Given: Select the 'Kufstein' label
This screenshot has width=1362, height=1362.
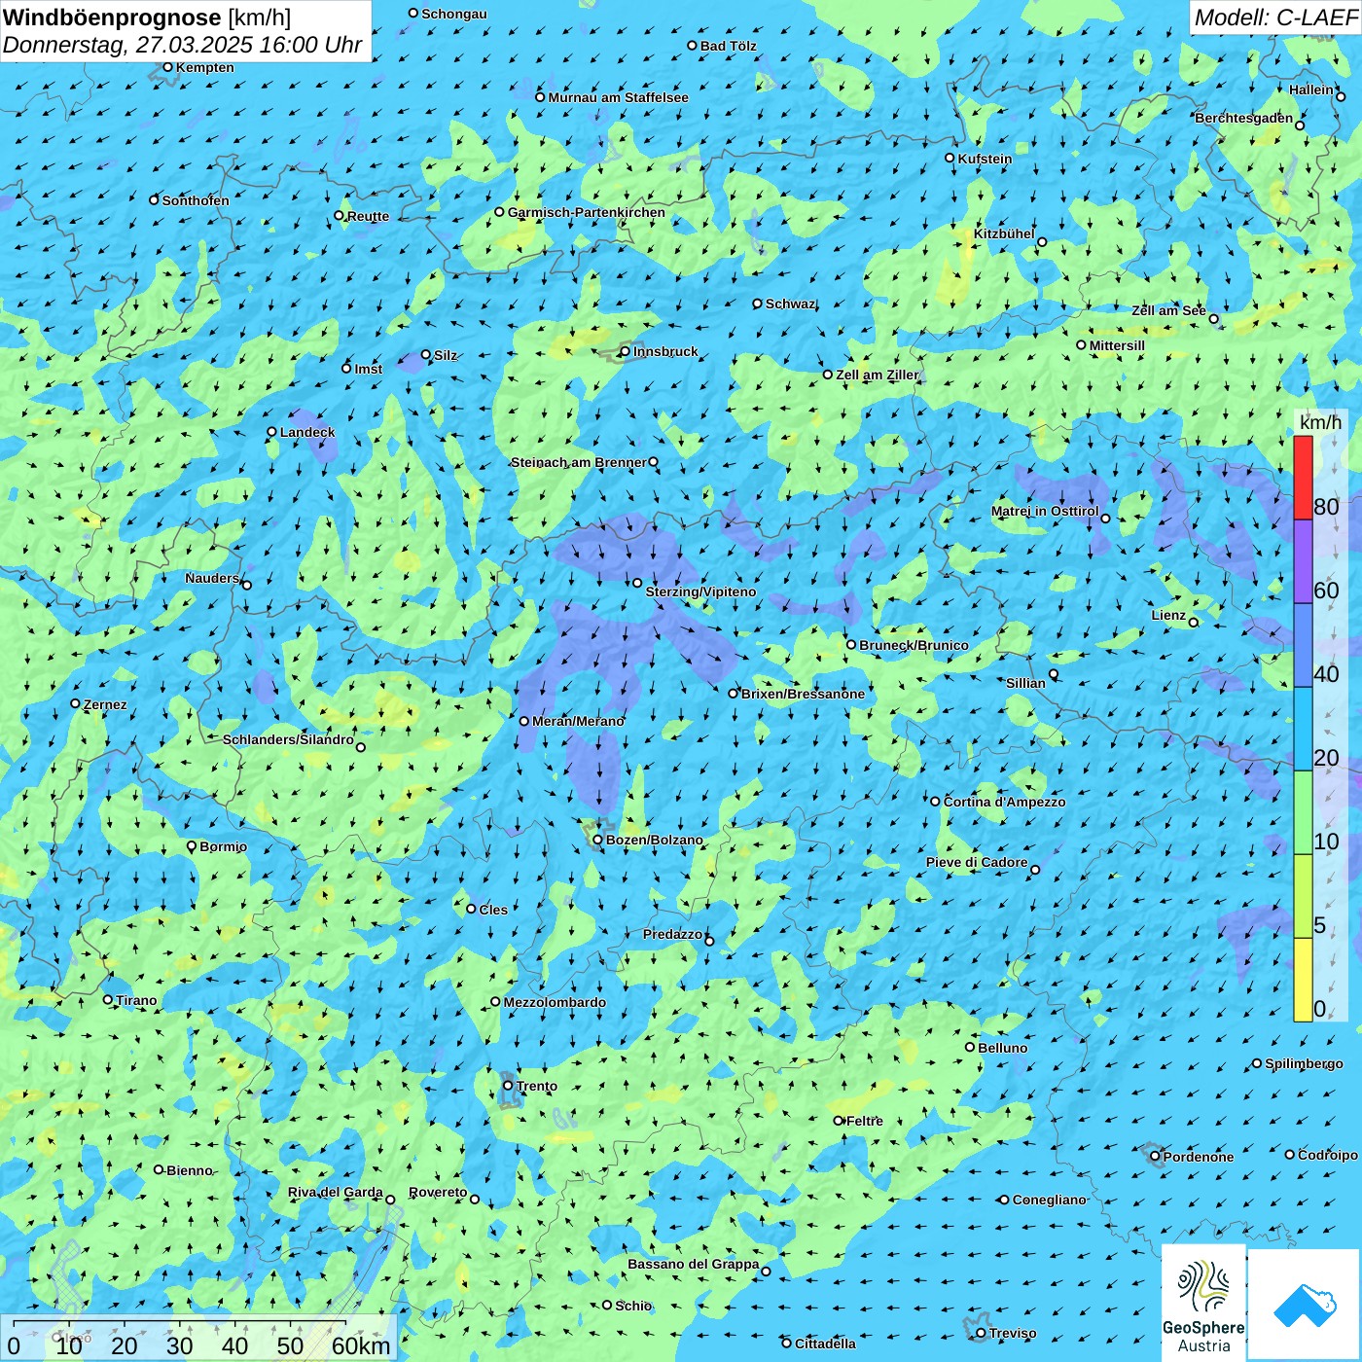Looking at the screenshot, I should tap(985, 159).
